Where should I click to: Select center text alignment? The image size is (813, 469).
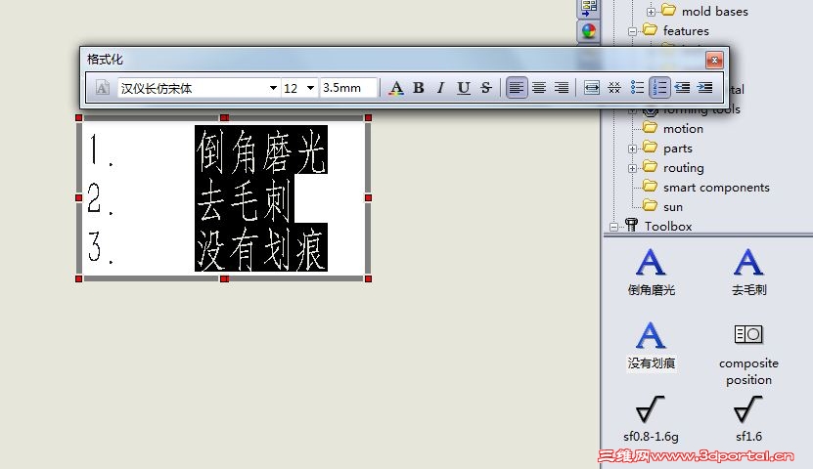pyautogui.click(x=539, y=88)
